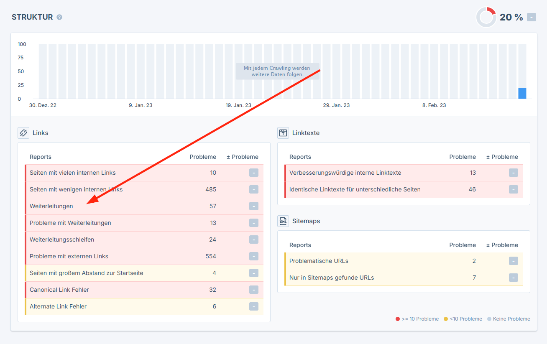Click the yellow <10 Probleme legend dot
The image size is (547, 344).
[446, 319]
